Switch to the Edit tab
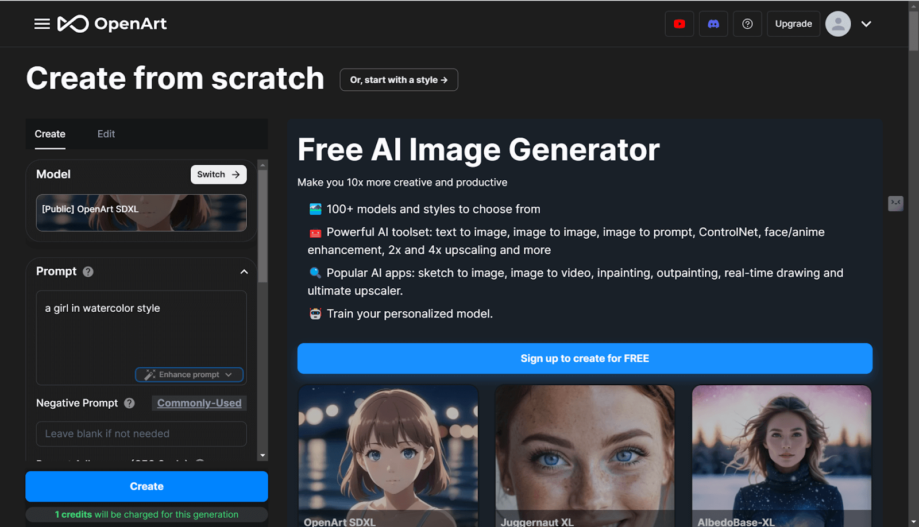919x527 pixels. point(106,134)
